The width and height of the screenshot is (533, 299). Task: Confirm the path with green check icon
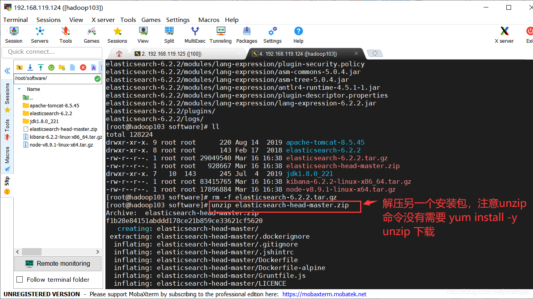[98, 78]
